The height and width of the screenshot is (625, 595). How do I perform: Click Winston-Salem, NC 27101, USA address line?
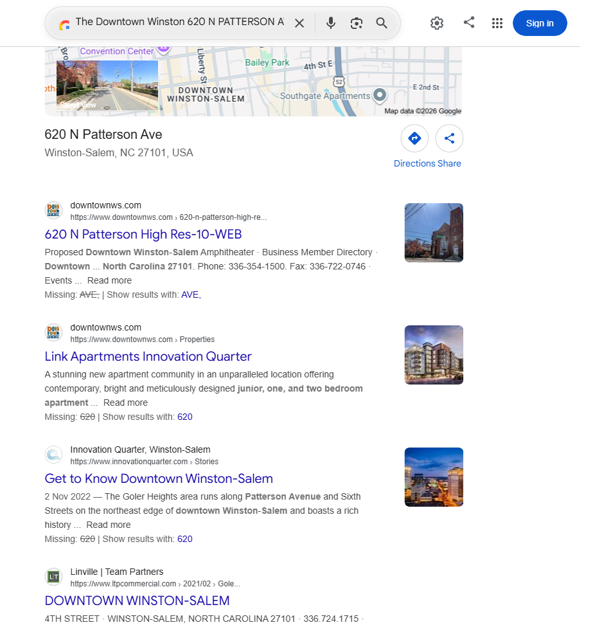click(x=119, y=152)
